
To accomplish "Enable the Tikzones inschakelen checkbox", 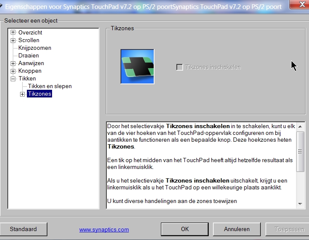I will tap(180, 67).
